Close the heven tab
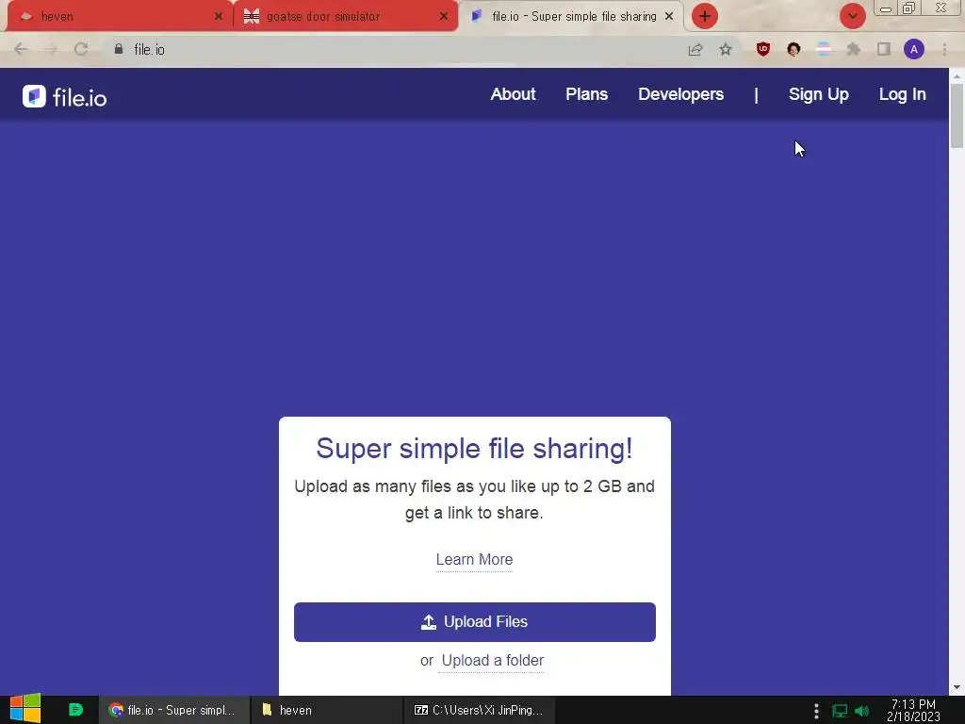This screenshot has width=965, height=724. (219, 17)
